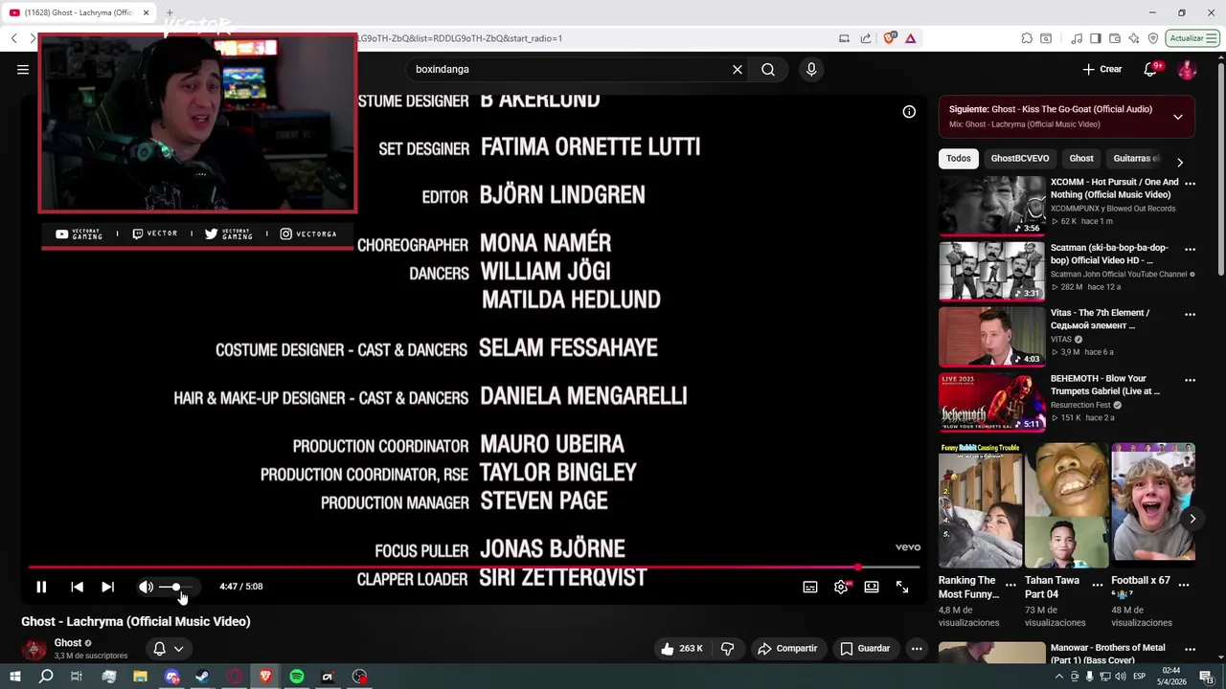Open the YouTube hamburger guide menu

pyautogui.click(x=23, y=69)
